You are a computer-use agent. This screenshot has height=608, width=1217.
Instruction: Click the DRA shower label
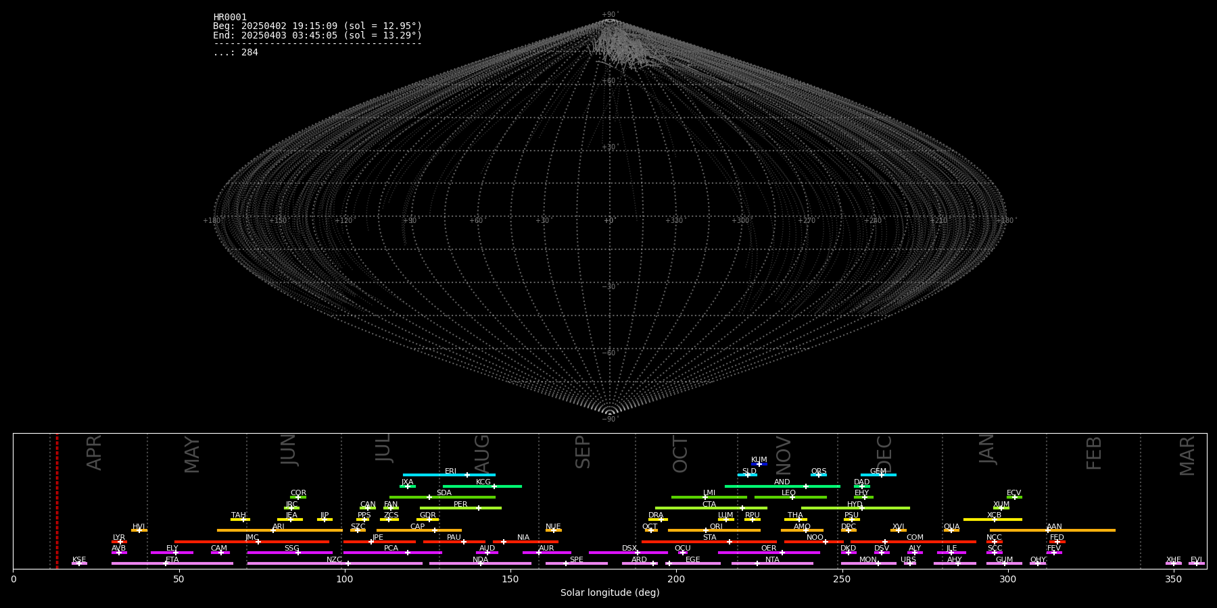pos(656,515)
